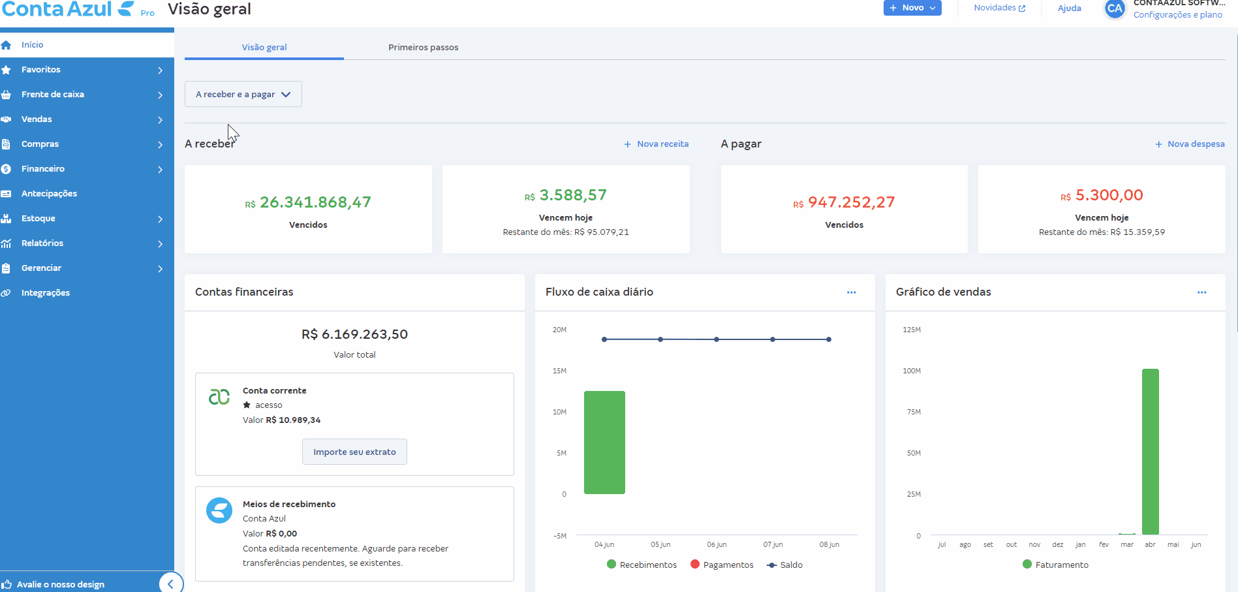Click the thumbs-up design rating icon
Screen dimensions: 1238x592
[7, 584]
